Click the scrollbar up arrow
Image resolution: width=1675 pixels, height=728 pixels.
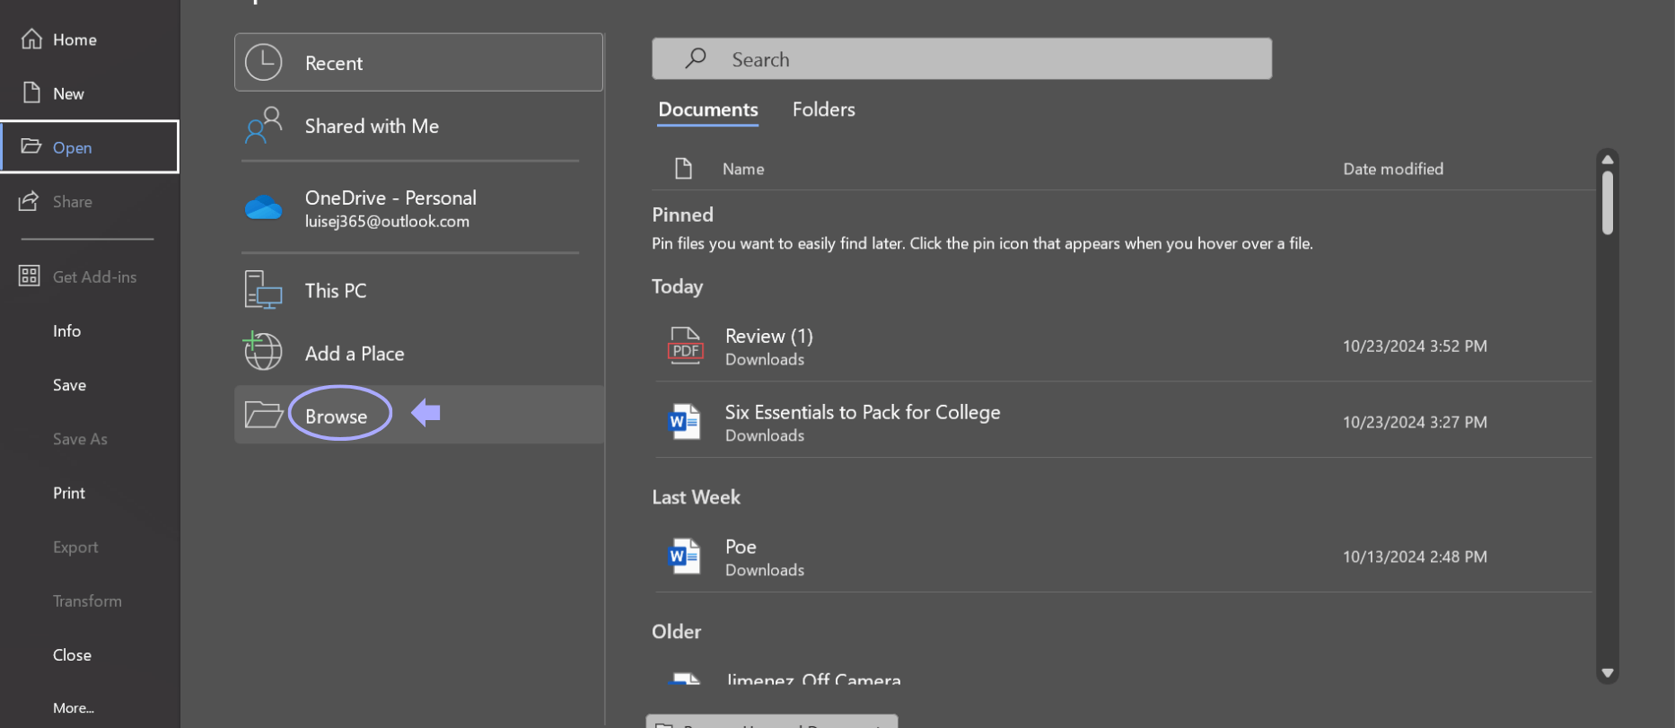point(1608,160)
